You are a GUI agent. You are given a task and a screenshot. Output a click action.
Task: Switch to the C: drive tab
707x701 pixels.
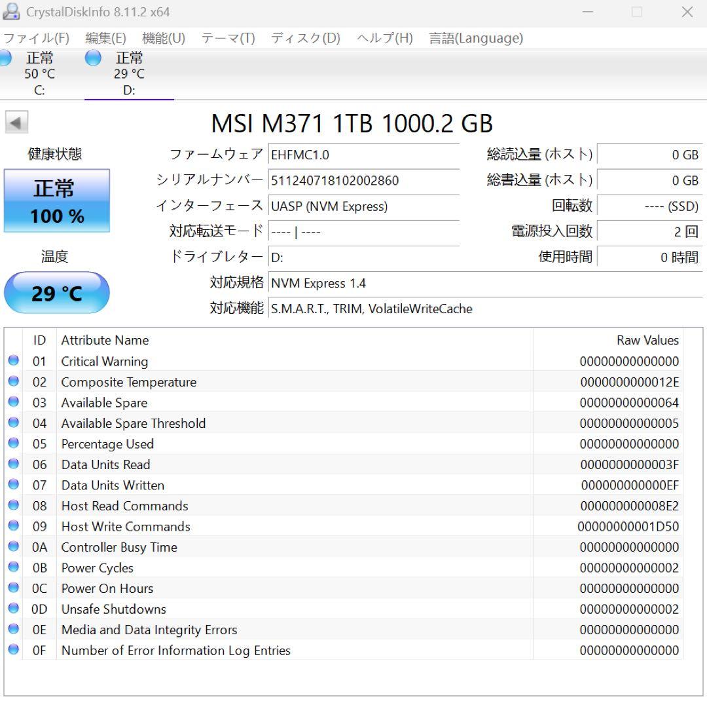[x=39, y=73]
